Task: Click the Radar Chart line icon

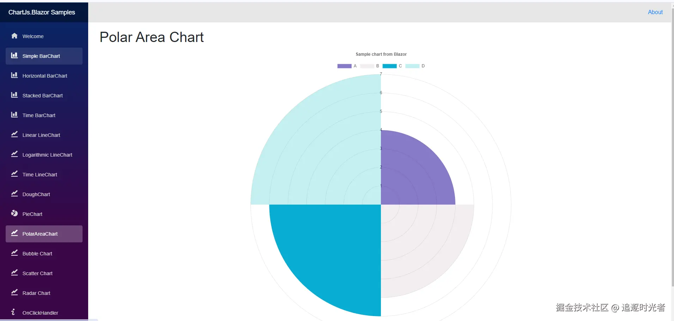Action: click(x=14, y=293)
